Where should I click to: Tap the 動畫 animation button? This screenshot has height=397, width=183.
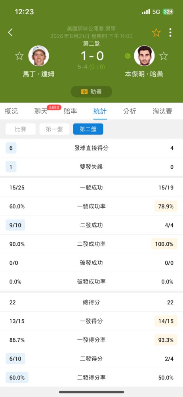91,92
